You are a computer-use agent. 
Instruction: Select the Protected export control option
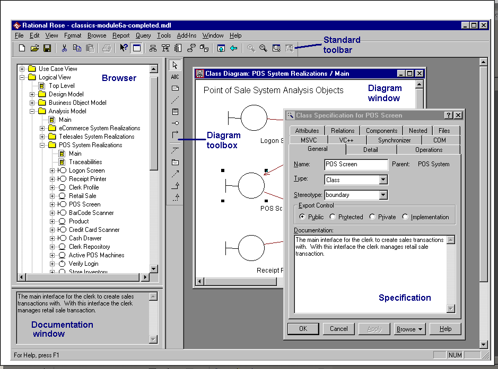pos(333,217)
